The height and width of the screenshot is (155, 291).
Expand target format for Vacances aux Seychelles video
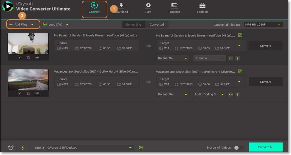coord(239,82)
